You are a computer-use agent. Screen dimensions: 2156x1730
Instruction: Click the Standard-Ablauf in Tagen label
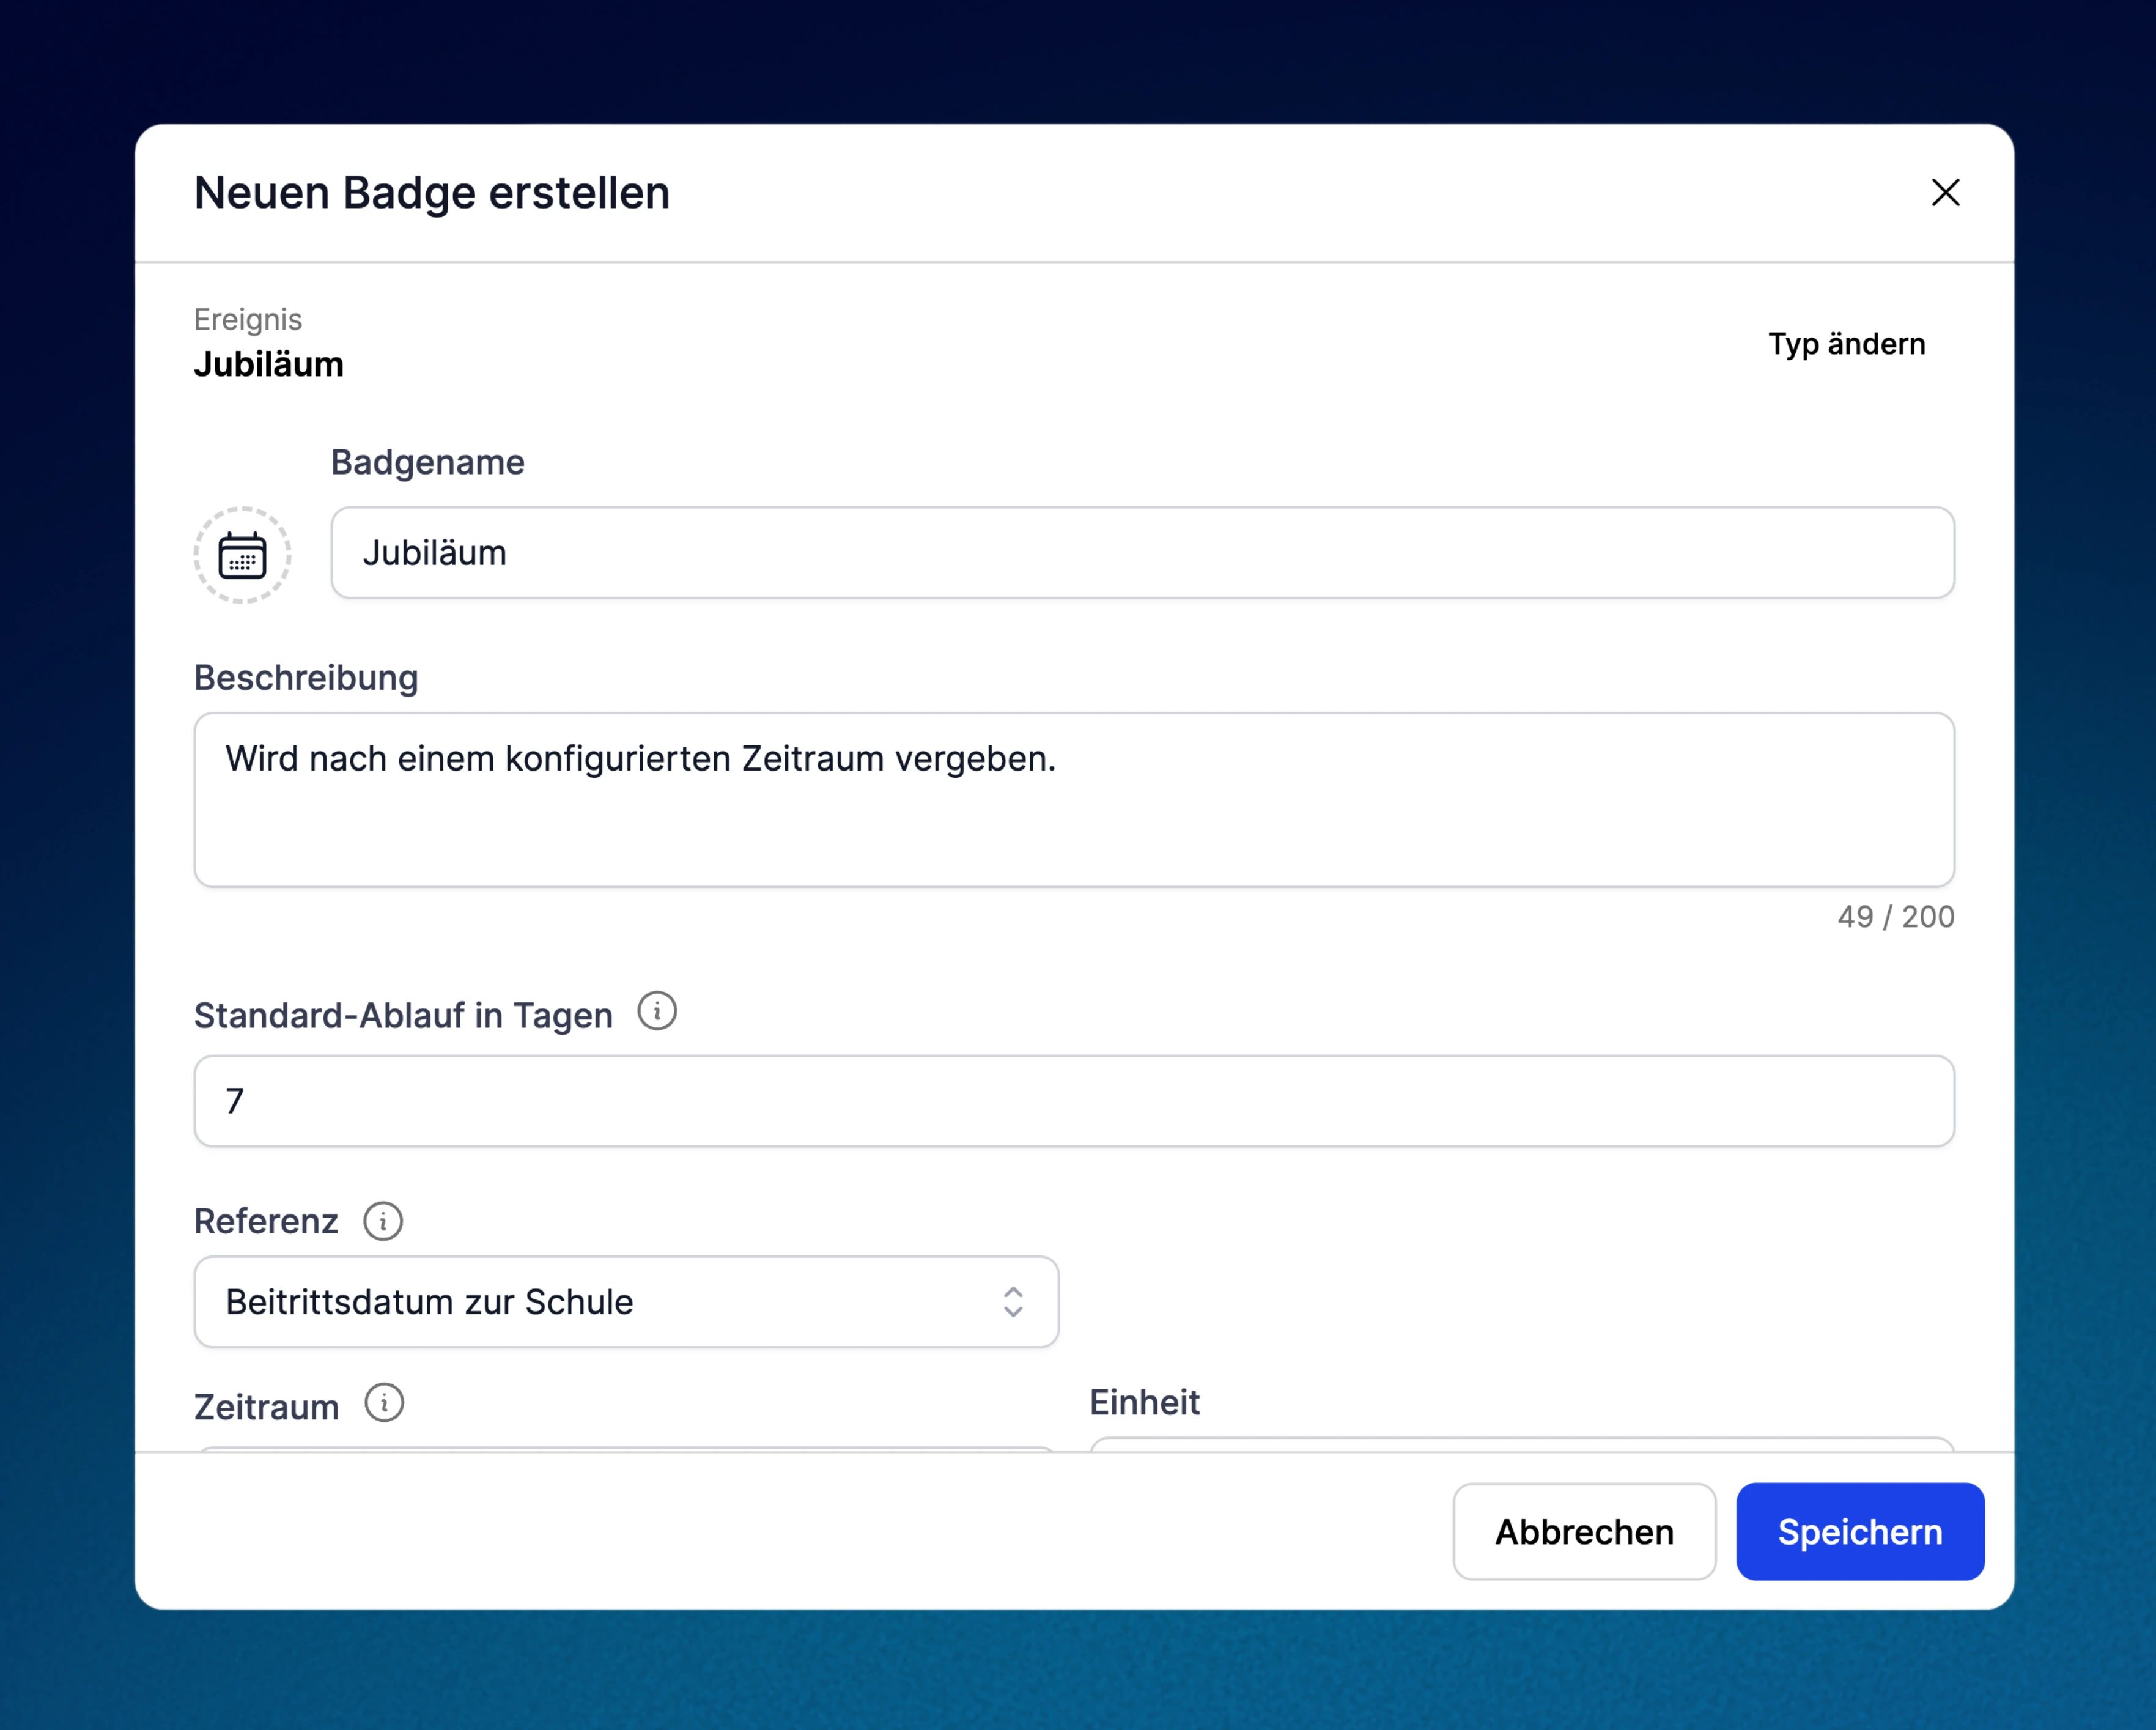(403, 1015)
